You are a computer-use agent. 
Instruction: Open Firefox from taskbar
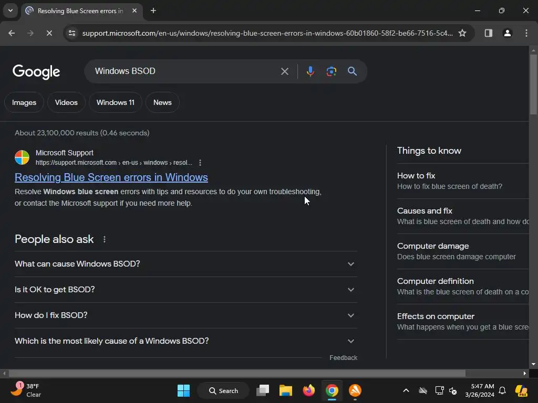[x=309, y=390]
